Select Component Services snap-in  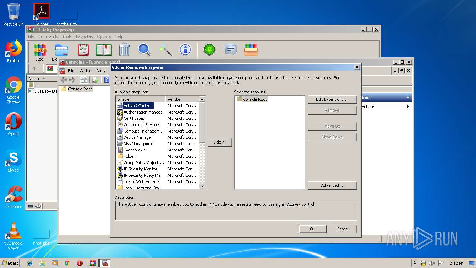coord(157,125)
